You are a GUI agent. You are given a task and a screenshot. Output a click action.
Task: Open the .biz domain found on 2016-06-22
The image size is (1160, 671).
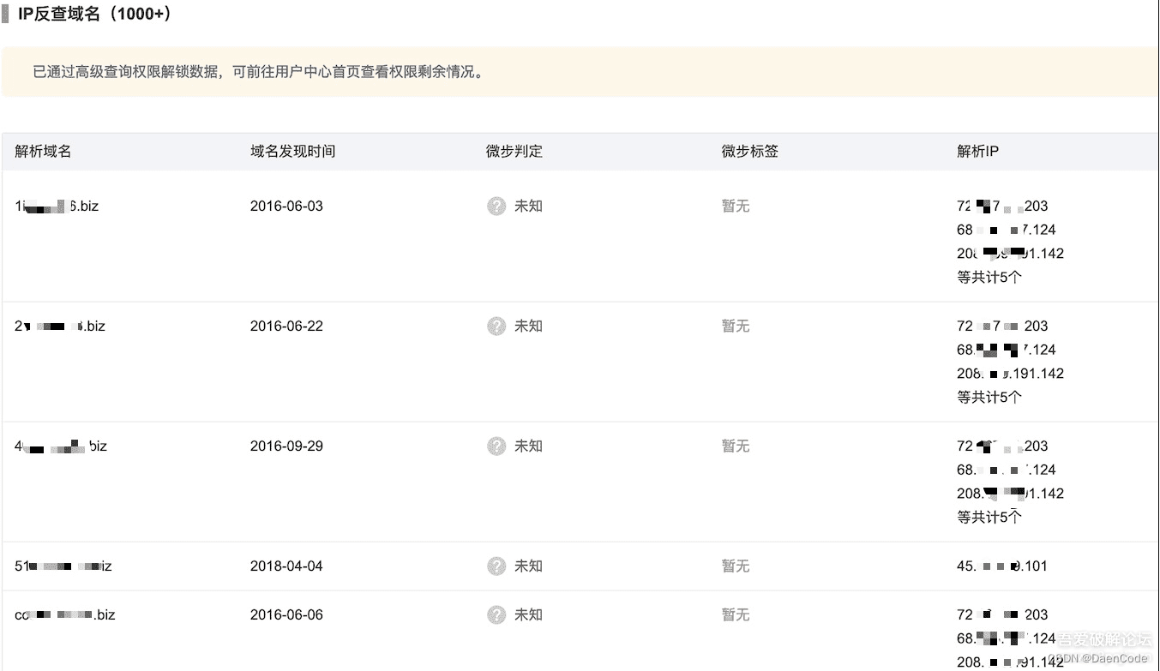(60, 326)
